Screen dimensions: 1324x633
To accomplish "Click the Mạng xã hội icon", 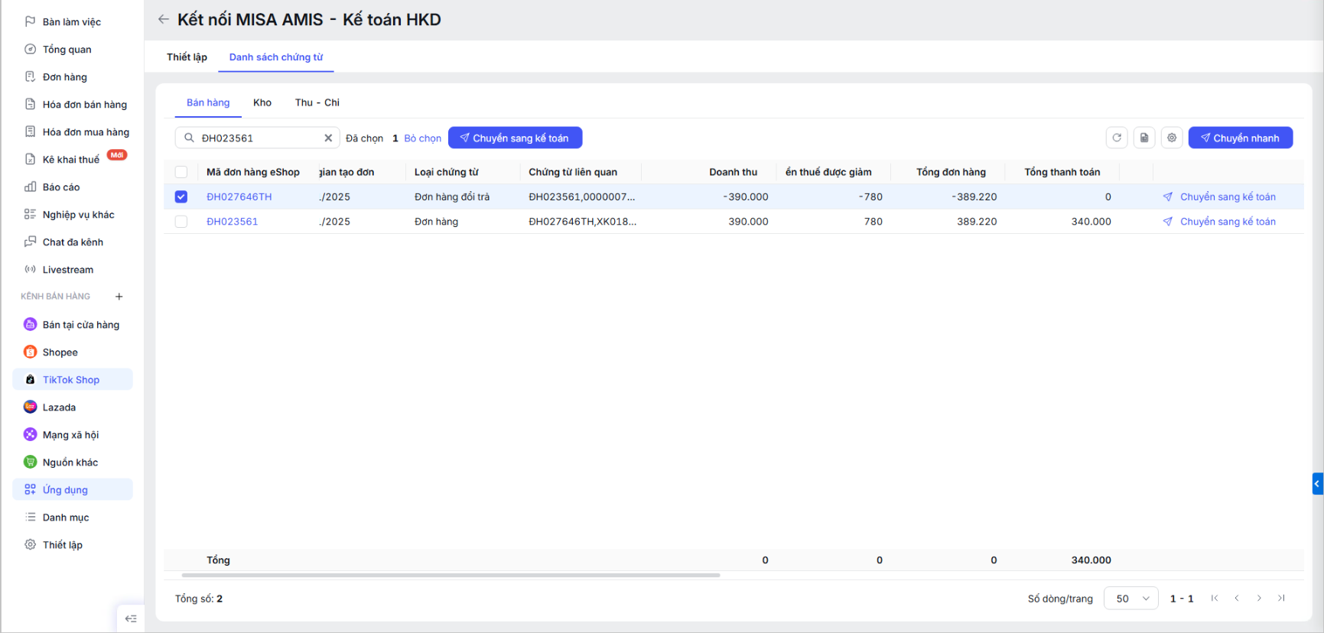I will [30, 434].
